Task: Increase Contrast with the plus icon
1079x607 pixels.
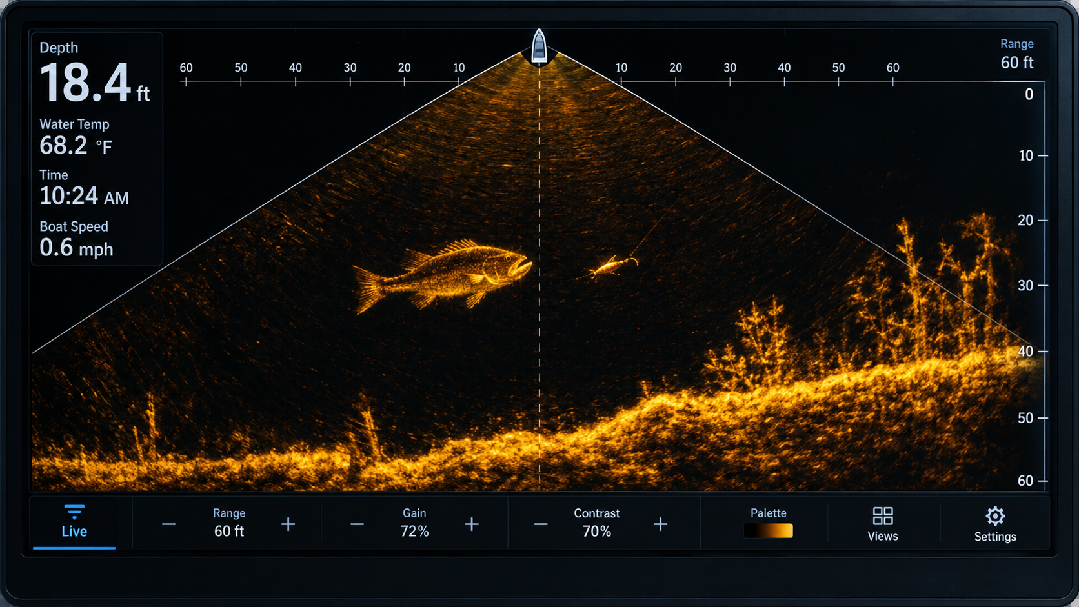Action: [660, 524]
